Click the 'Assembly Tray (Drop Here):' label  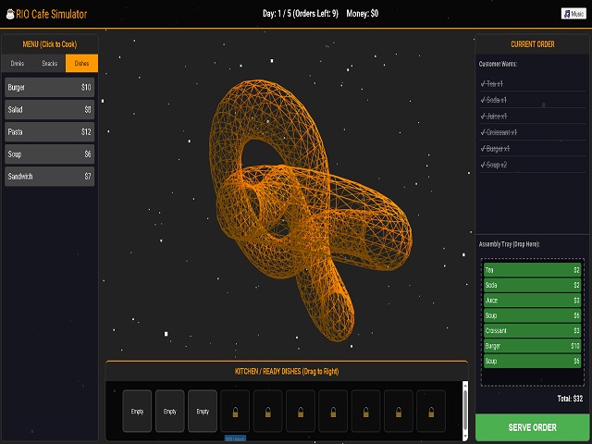510,244
